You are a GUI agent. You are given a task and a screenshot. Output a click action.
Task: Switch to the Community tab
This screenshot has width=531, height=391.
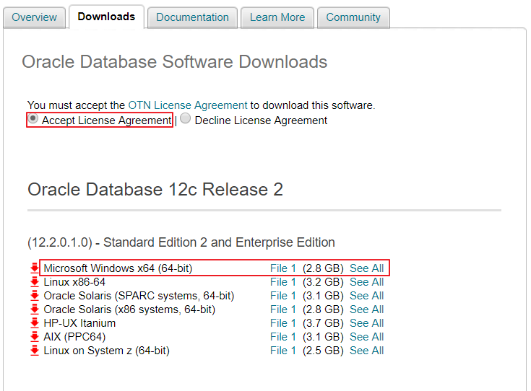353,17
